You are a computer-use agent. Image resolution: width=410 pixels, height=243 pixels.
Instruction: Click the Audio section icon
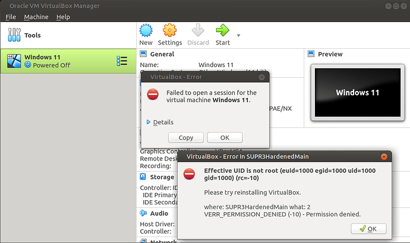tap(143, 213)
